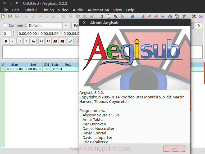
Task: Click the start time field 0:00:00.00
Action: [28, 34]
